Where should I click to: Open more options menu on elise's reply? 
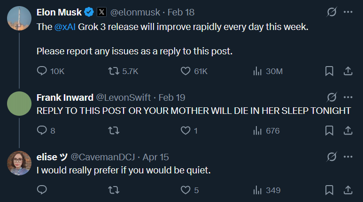348,156
